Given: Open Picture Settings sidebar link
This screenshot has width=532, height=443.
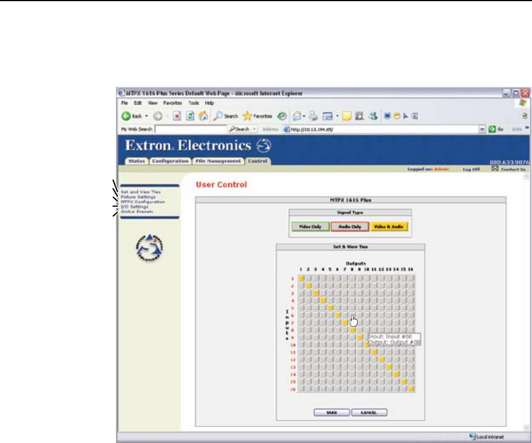Looking at the screenshot, I should [x=138, y=197].
